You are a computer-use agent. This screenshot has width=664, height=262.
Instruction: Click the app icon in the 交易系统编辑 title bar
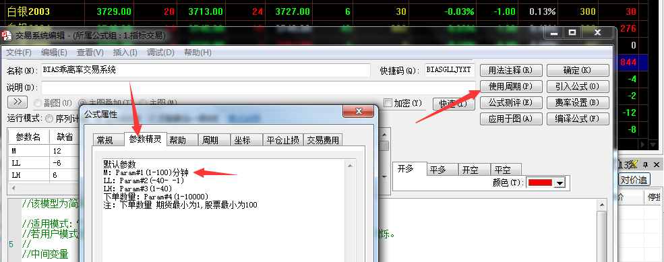click(6, 36)
